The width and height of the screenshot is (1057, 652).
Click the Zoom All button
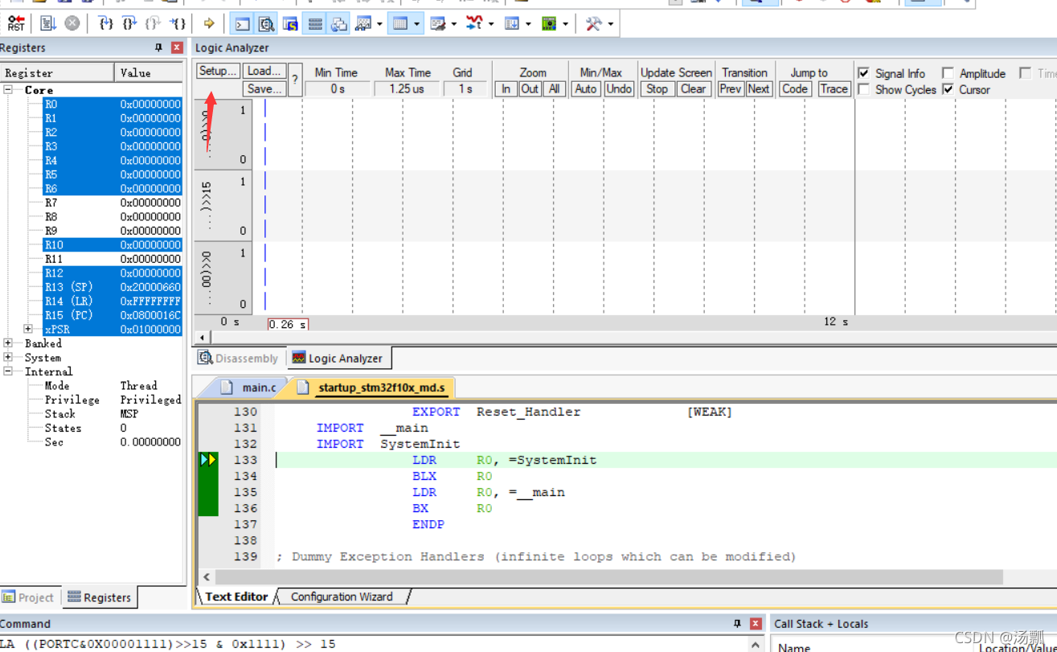pyautogui.click(x=554, y=88)
